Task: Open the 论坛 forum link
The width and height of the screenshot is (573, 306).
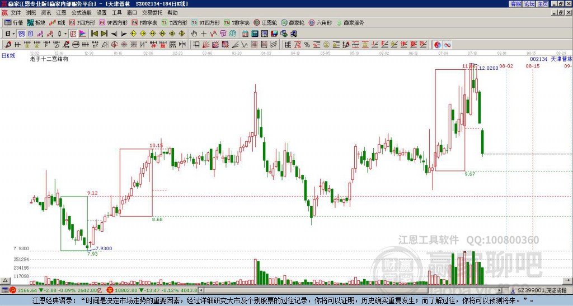Action: (x=529, y=4)
